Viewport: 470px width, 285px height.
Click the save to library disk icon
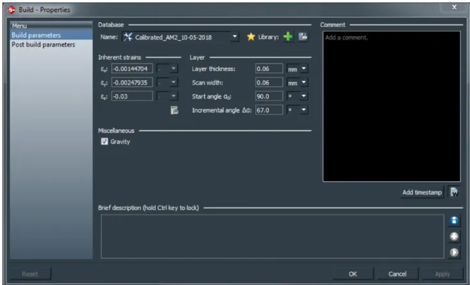pos(303,37)
